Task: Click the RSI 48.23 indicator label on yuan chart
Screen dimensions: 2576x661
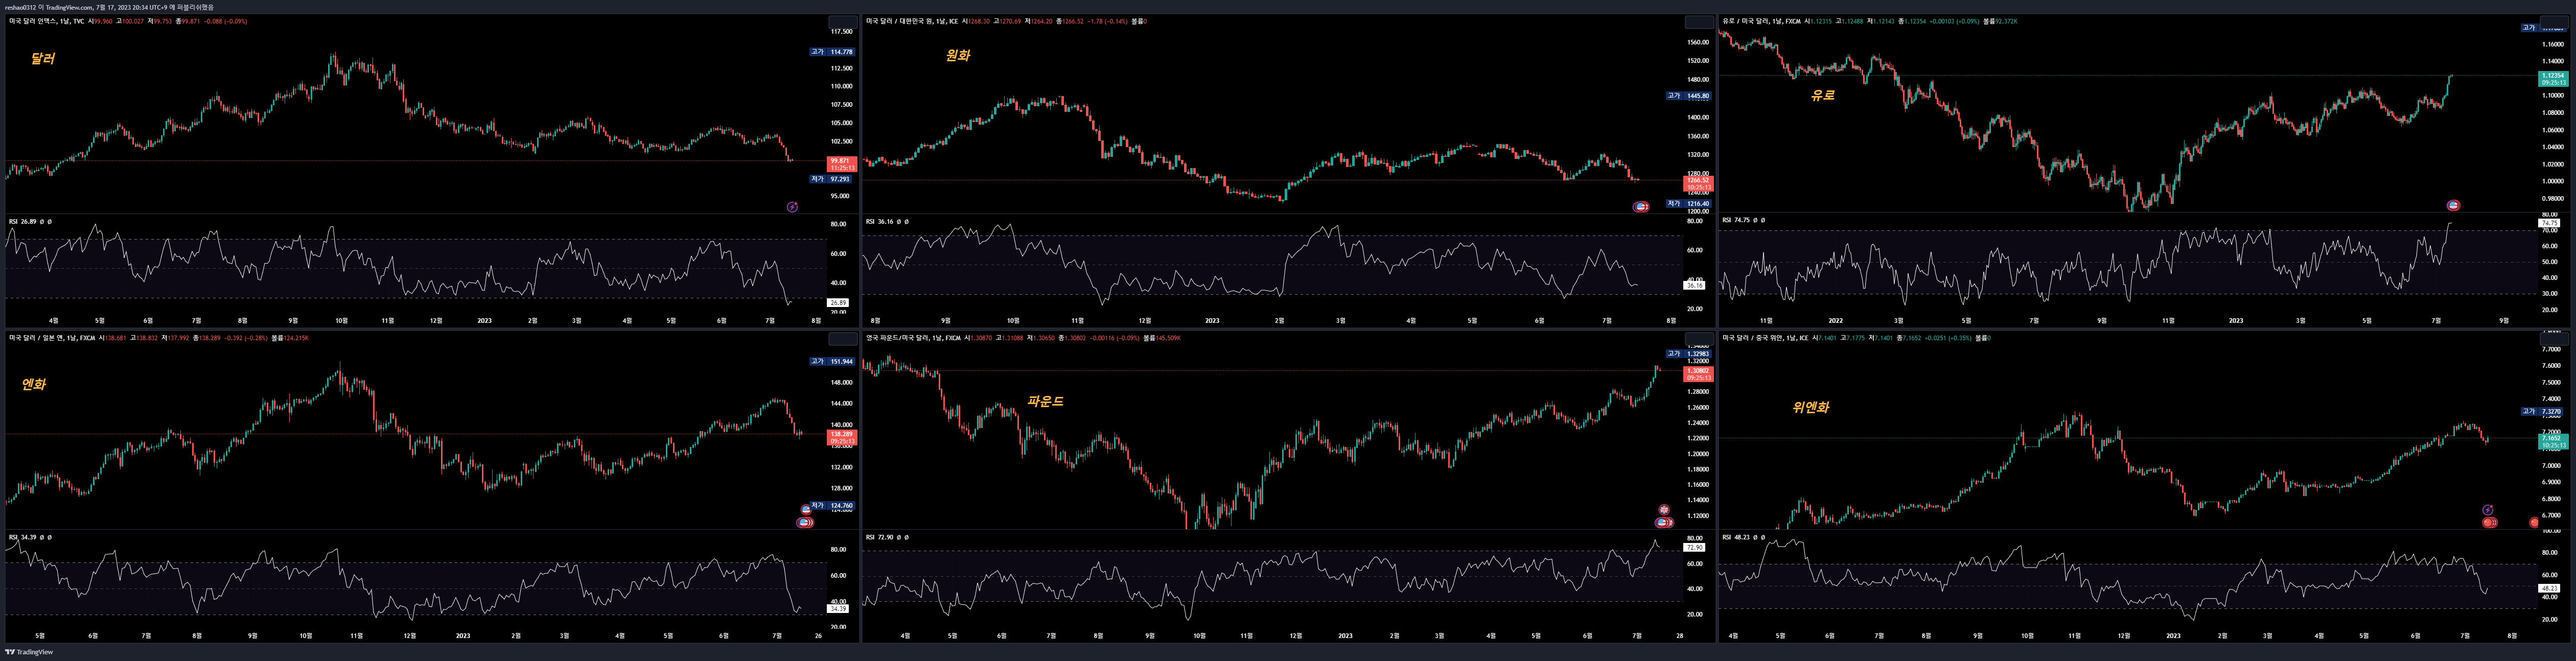Action: pyautogui.click(x=1737, y=537)
